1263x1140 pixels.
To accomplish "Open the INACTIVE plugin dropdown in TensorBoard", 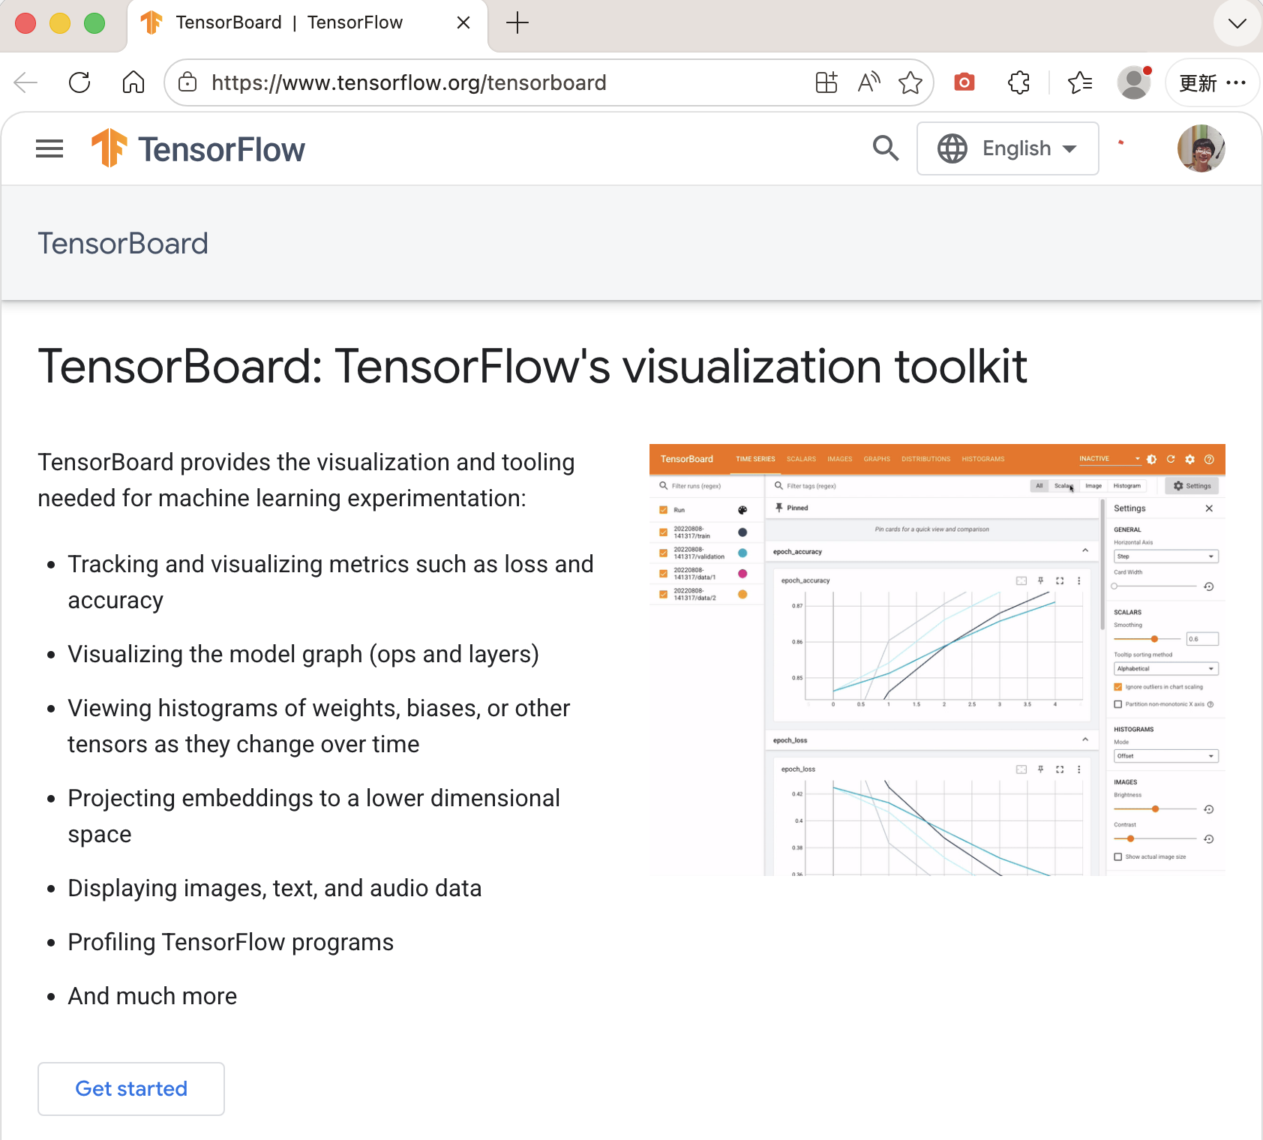I will pos(1109,459).
